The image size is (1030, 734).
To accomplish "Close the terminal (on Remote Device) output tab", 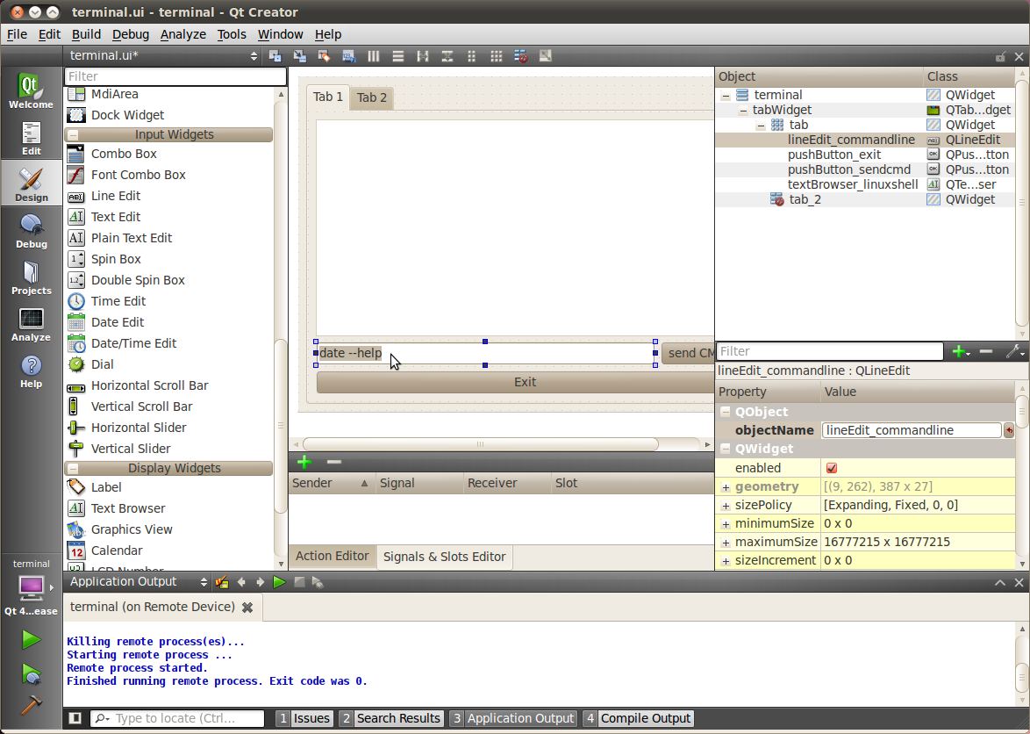I will pyautogui.click(x=247, y=608).
